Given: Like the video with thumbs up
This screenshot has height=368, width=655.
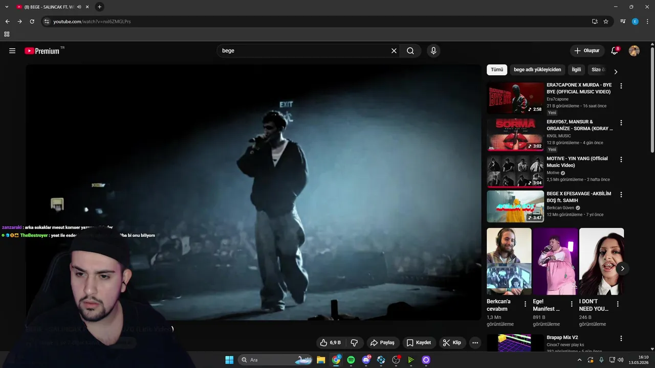Looking at the screenshot, I should pyautogui.click(x=331, y=343).
